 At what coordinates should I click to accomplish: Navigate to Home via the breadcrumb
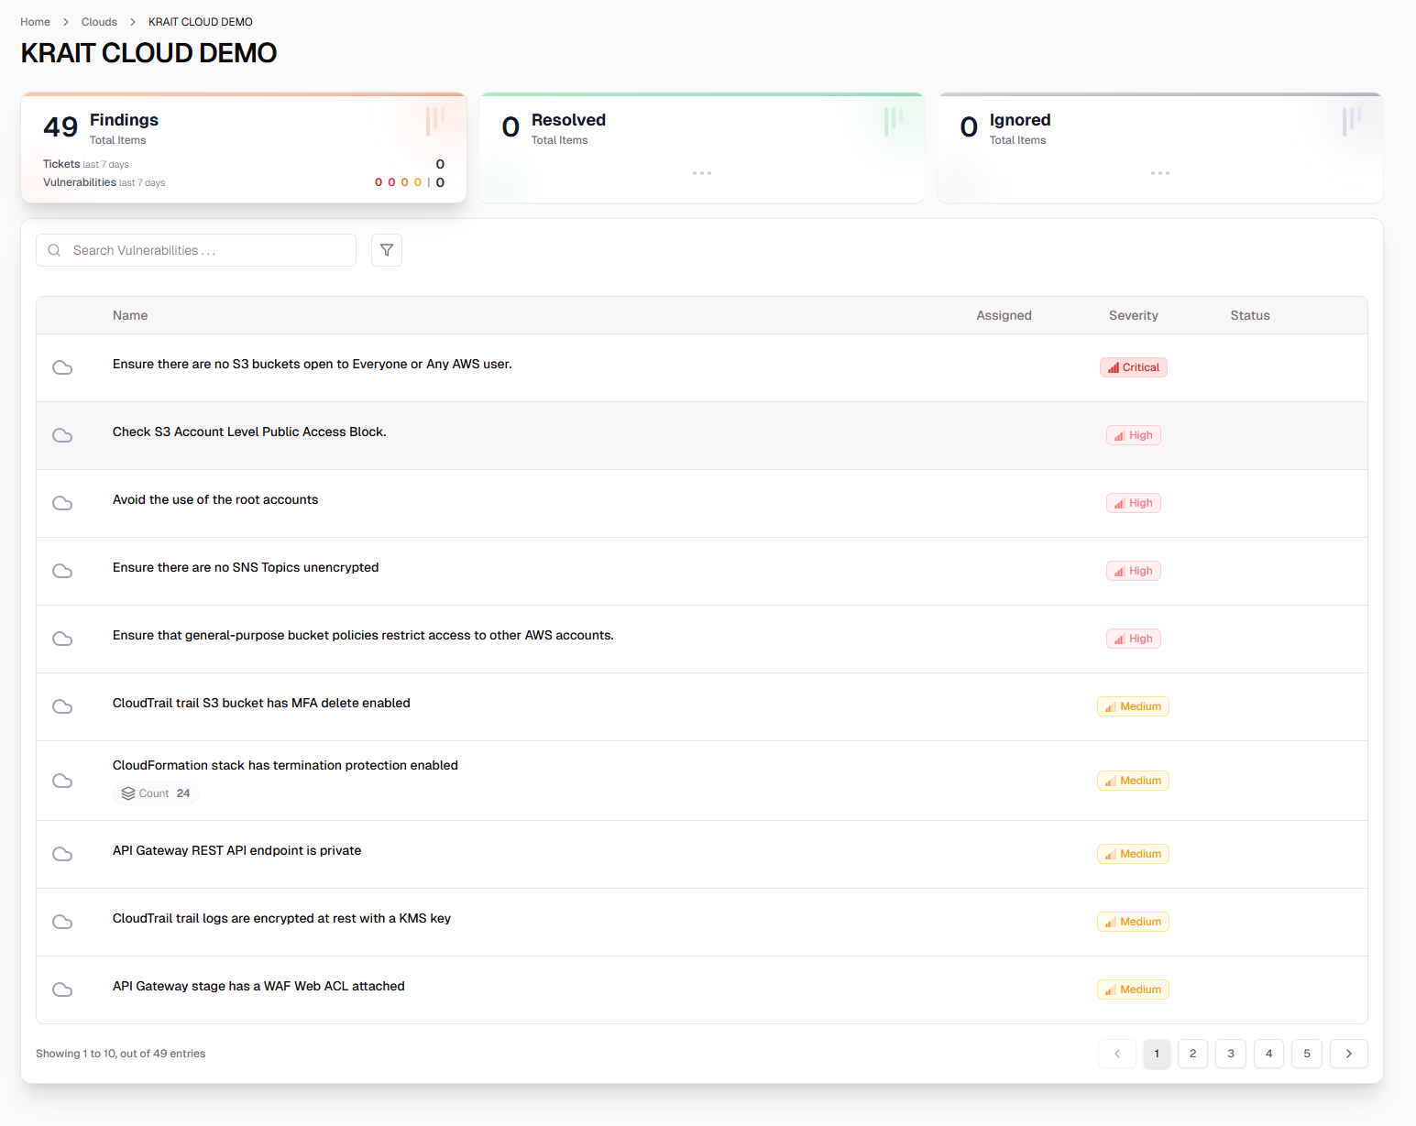coord(35,21)
